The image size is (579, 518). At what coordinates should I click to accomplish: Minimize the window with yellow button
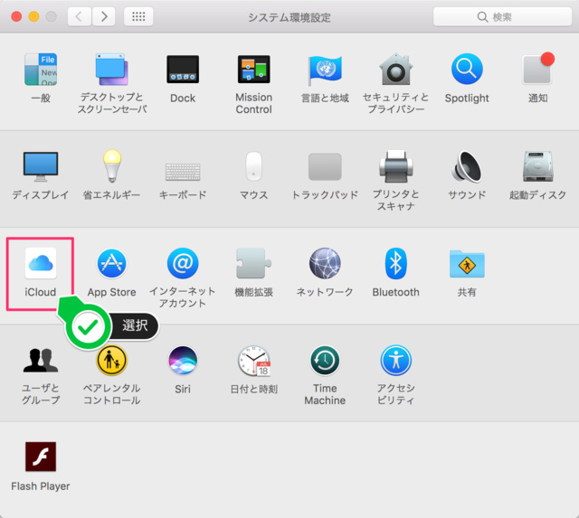(x=34, y=16)
